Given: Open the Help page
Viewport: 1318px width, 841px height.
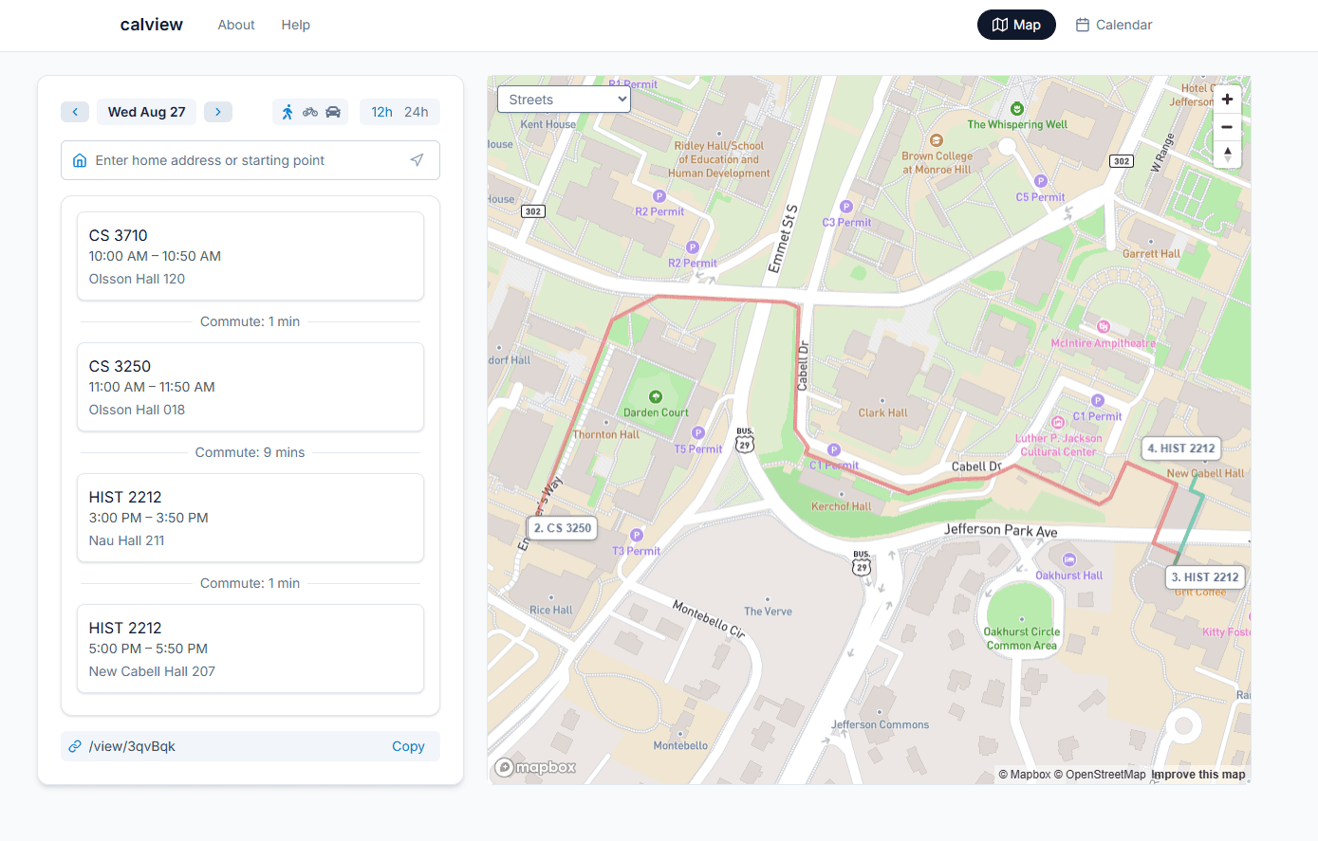Looking at the screenshot, I should coord(295,25).
